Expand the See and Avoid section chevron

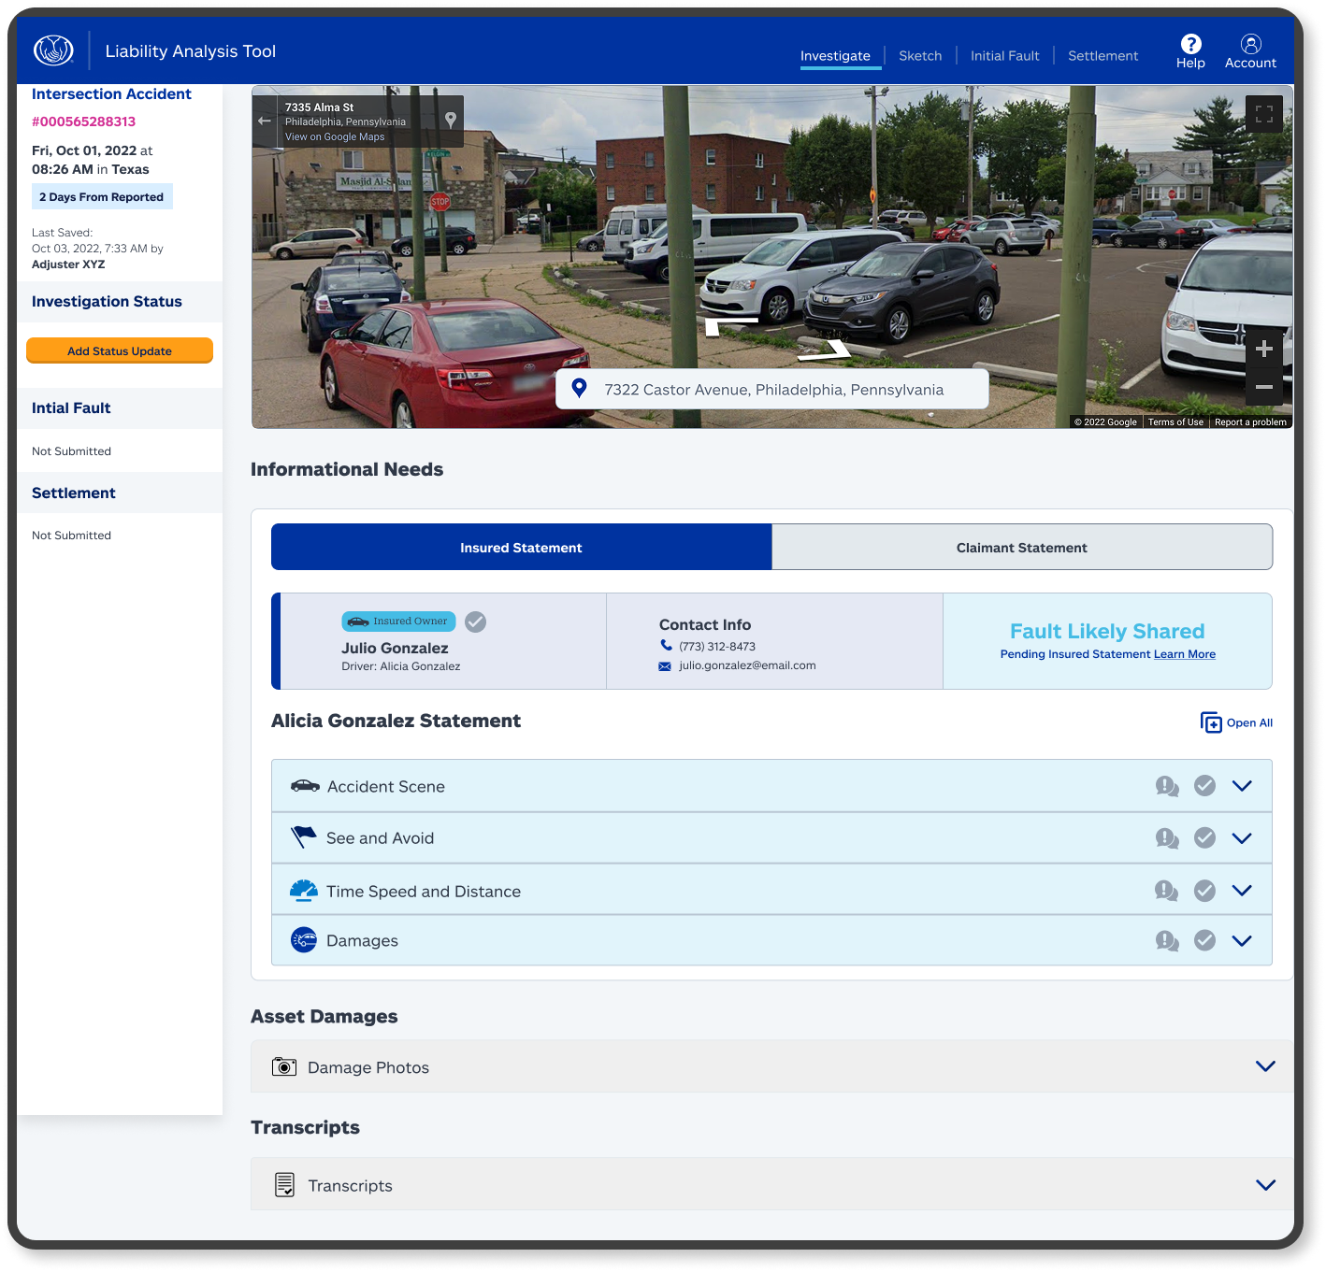[x=1242, y=838]
